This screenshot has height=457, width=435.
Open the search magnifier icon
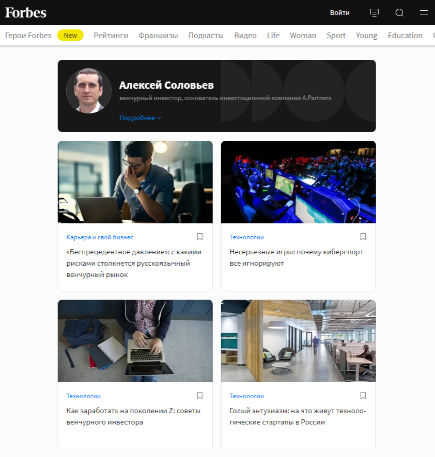pyautogui.click(x=399, y=12)
